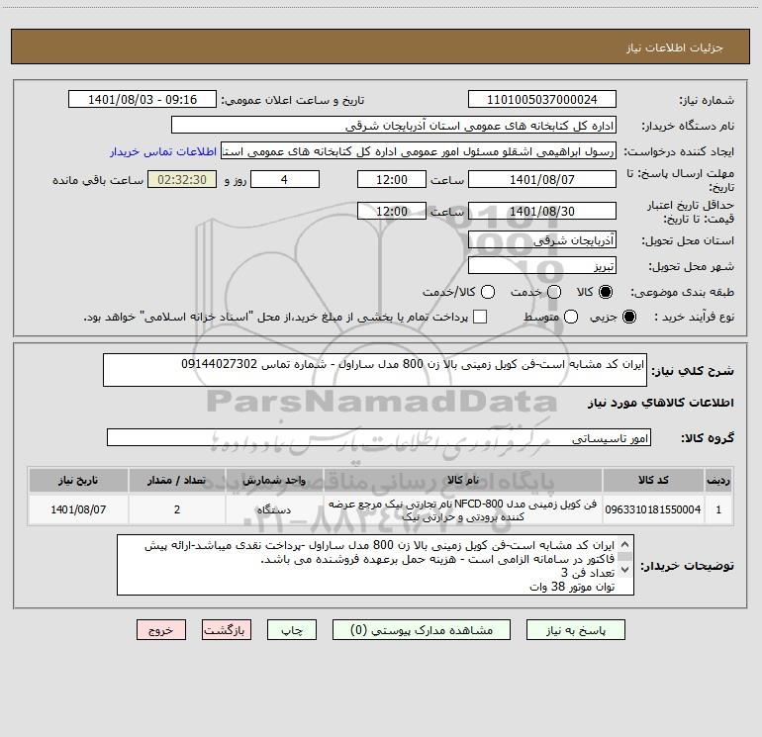Screen dimensions: 762x737
Task: Click the تاریخ نیاز column header
Action: (x=78, y=480)
